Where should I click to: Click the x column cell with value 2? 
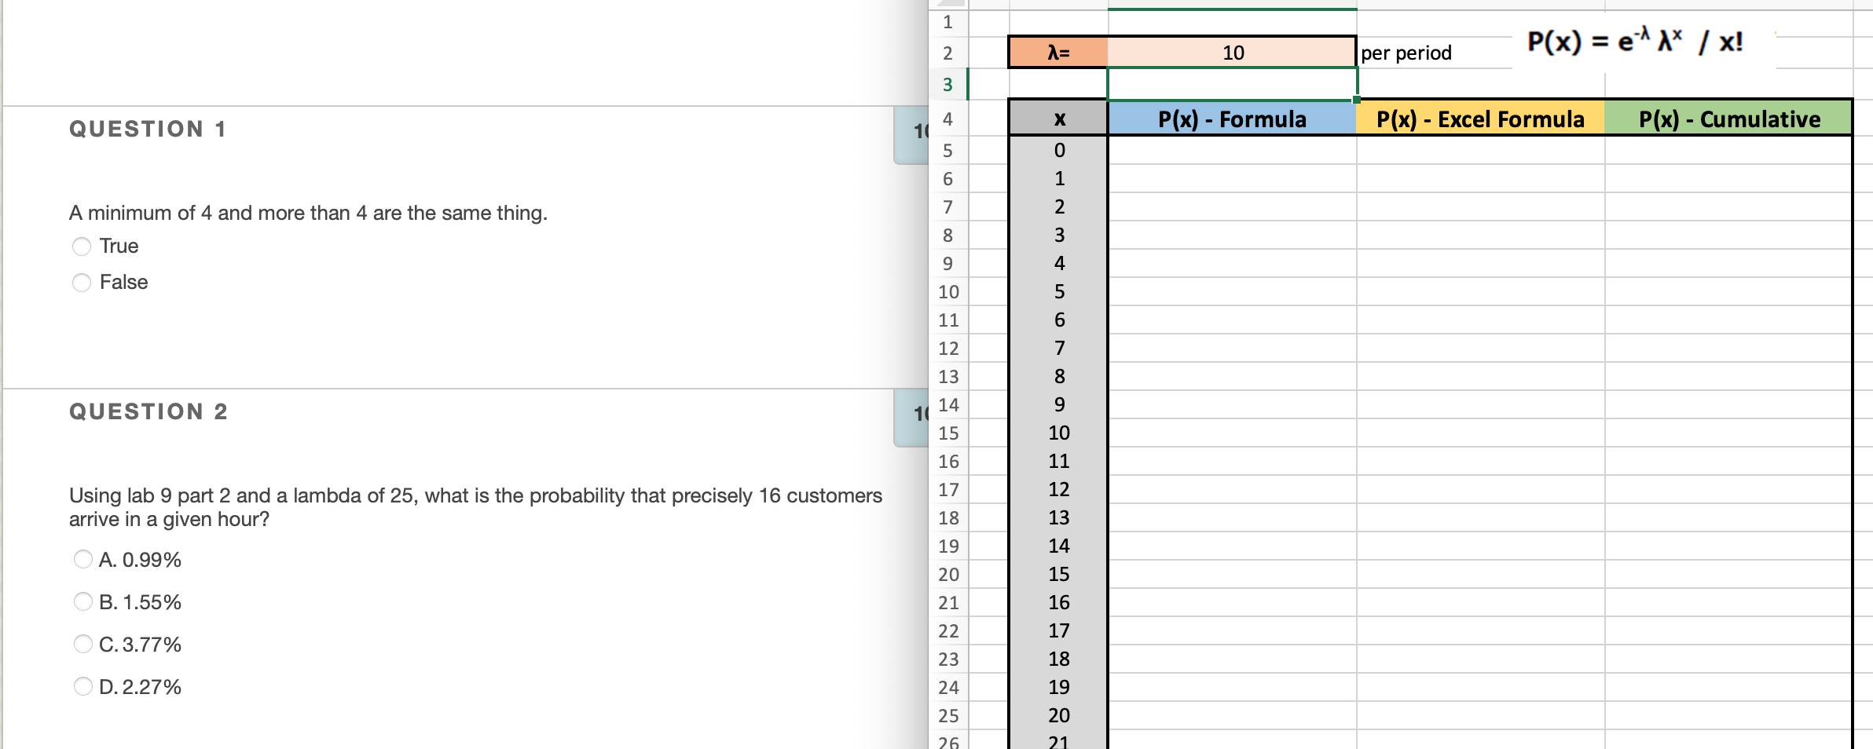tap(1058, 206)
